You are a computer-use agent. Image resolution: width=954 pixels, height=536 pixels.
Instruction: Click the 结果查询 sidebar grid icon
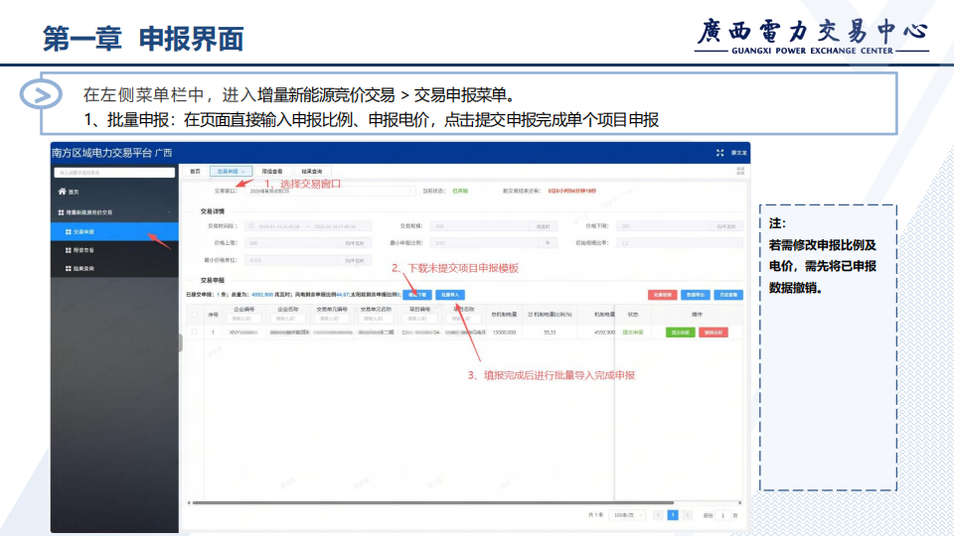pos(69,269)
